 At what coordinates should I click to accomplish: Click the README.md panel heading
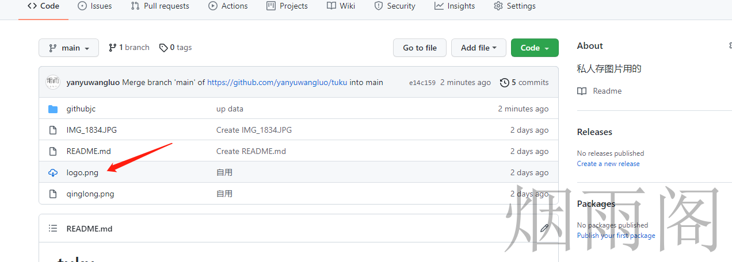(89, 229)
